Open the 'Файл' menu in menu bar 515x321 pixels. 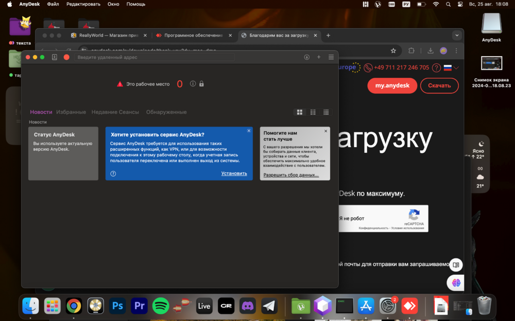point(53,4)
